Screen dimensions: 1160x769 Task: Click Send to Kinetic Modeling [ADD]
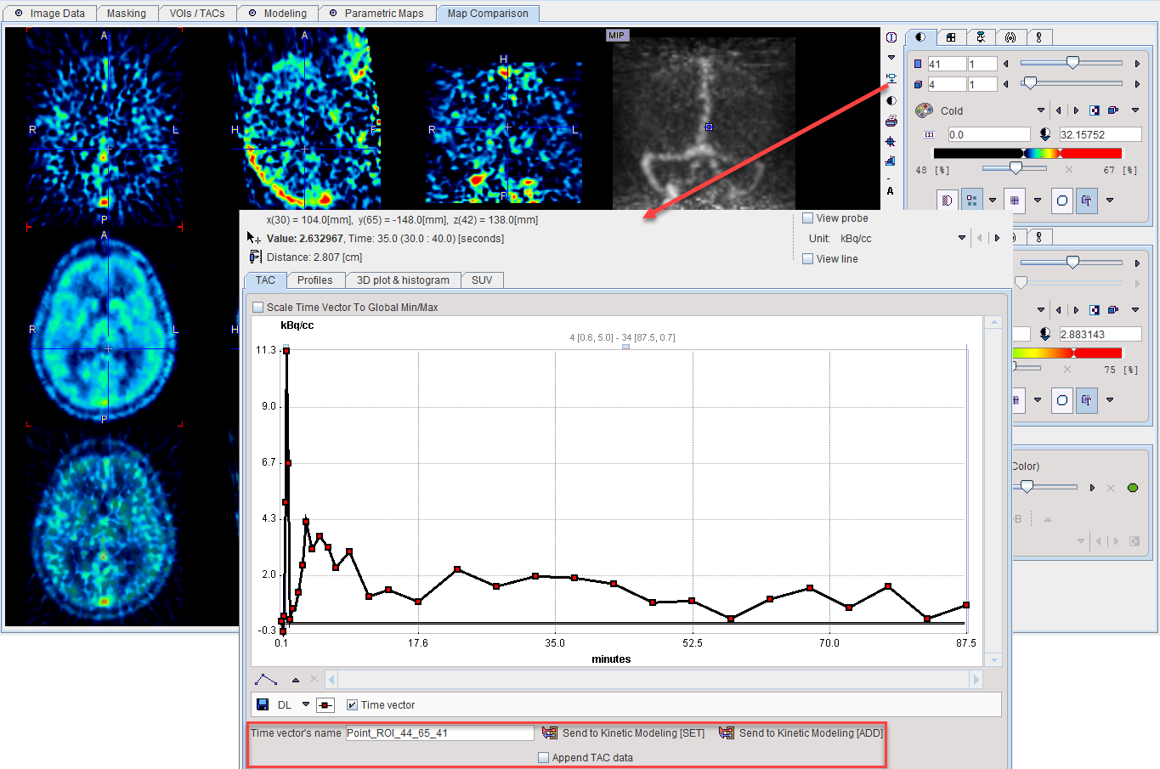click(801, 733)
